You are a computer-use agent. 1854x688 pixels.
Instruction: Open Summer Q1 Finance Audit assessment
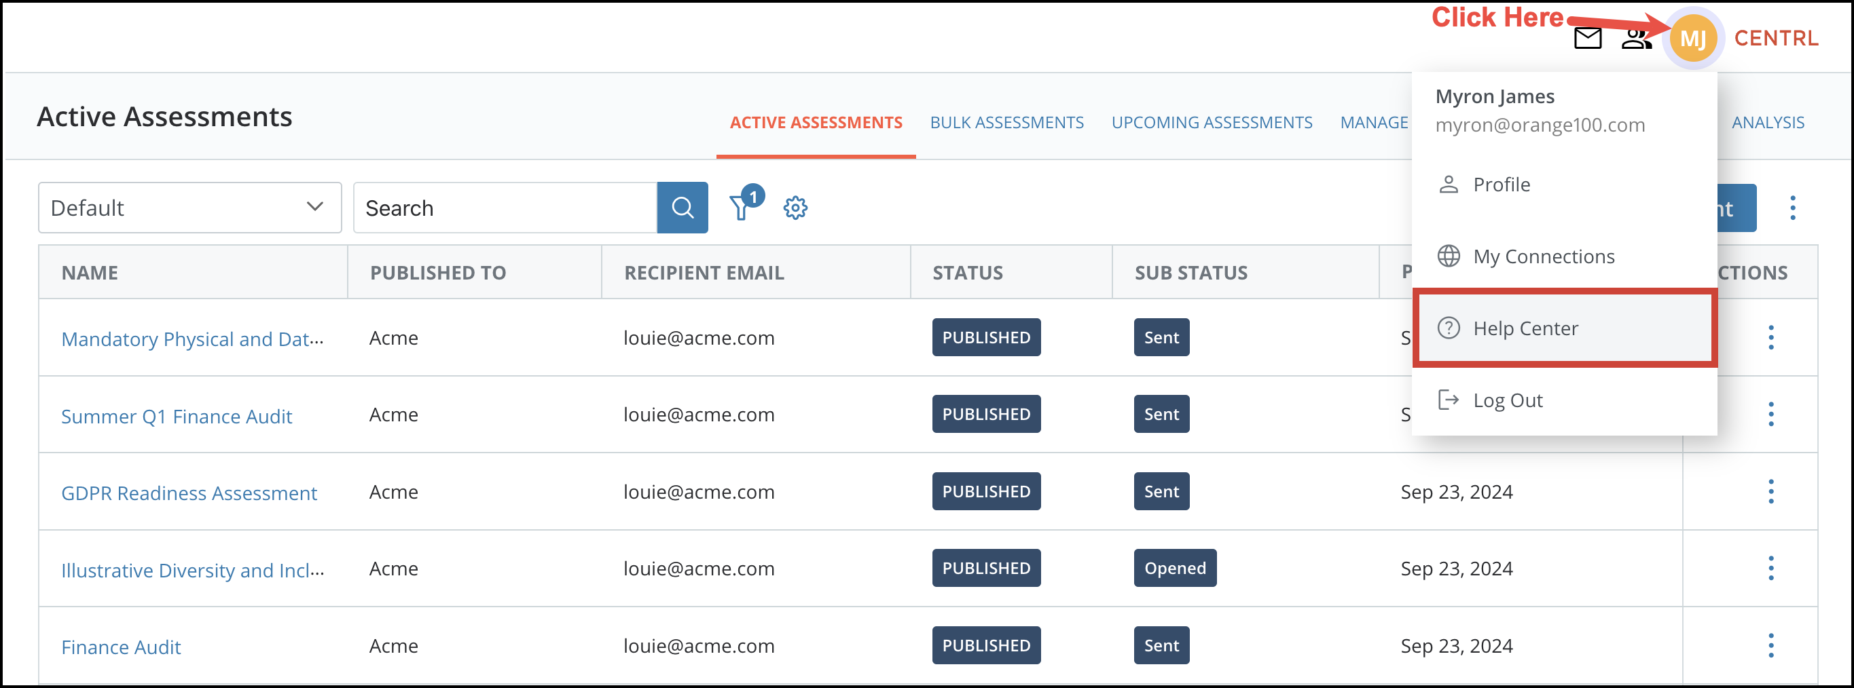pos(177,416)
